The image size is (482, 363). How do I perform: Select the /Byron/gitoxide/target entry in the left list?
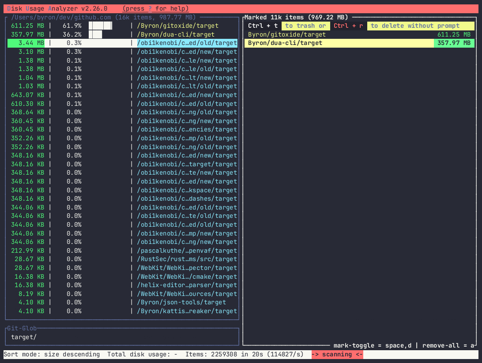[178, 26]
